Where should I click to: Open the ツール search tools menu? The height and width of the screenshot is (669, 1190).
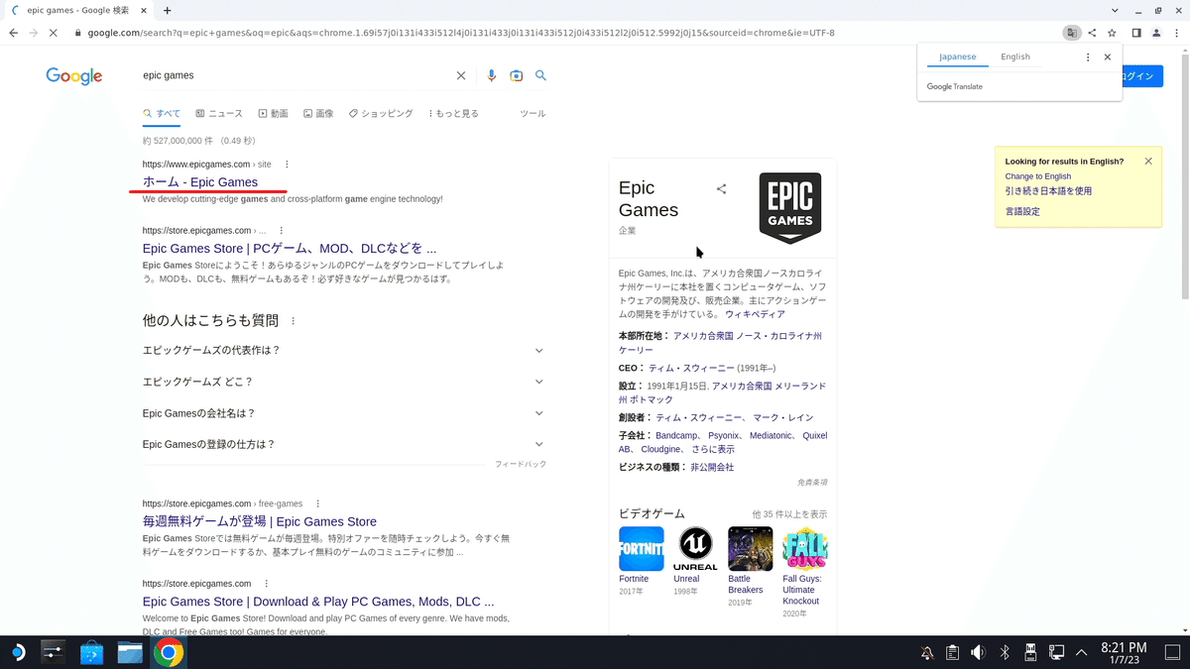pos(533,114)
